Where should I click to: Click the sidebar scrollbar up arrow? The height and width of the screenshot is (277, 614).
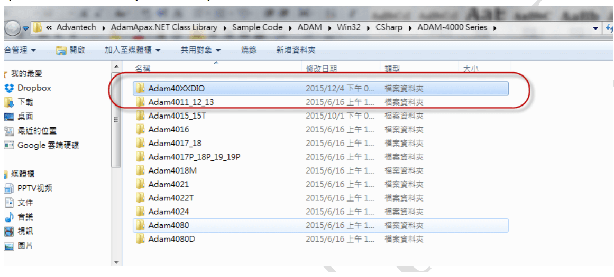coord(116,67)
